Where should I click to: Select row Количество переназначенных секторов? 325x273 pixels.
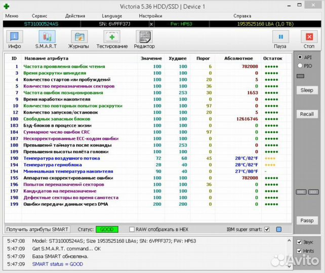[x=148, y=86]
